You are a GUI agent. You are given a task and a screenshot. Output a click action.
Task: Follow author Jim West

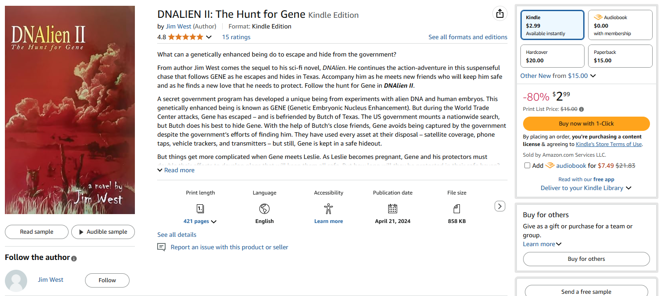pyautogui.click(x=107, y=280)
